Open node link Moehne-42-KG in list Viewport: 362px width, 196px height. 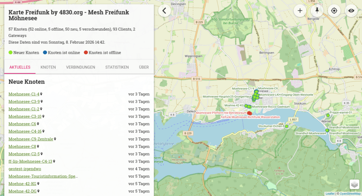click(x=22, y=184)
